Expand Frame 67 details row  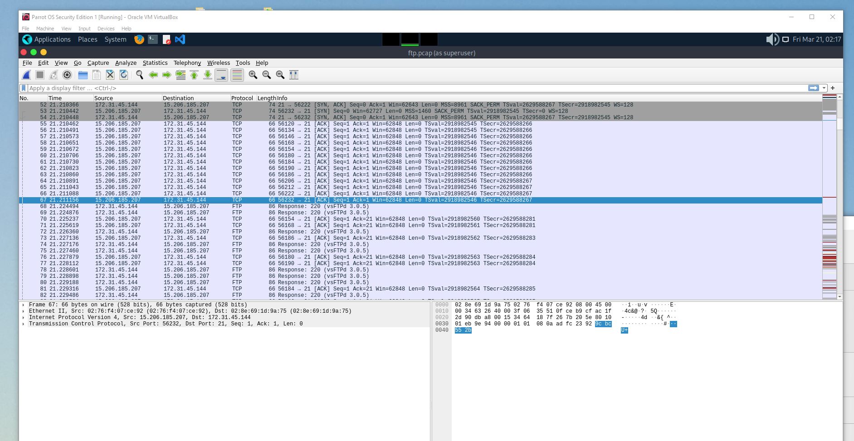23,305
